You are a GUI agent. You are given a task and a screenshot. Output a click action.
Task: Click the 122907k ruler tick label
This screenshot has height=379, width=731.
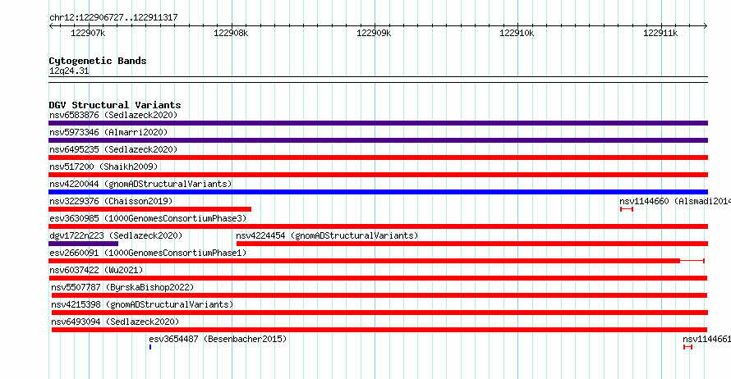coord(88,34)
